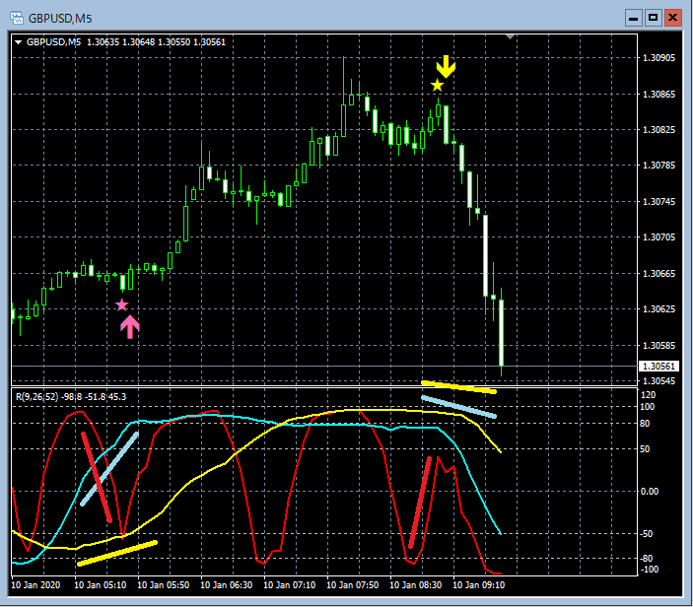
Task: Click the current price label 1.30561
Action: point(658,367)
